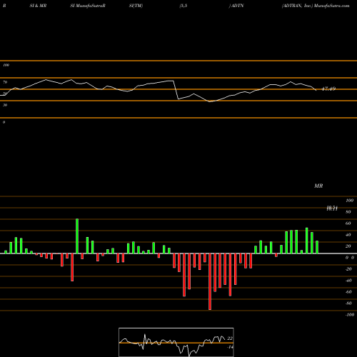This screenshot has width=357, height=357.
Task: Click the MR axis label -20
Action: click(348, 269)
